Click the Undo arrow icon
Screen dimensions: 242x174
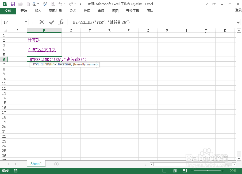click(x=60, y=4)
